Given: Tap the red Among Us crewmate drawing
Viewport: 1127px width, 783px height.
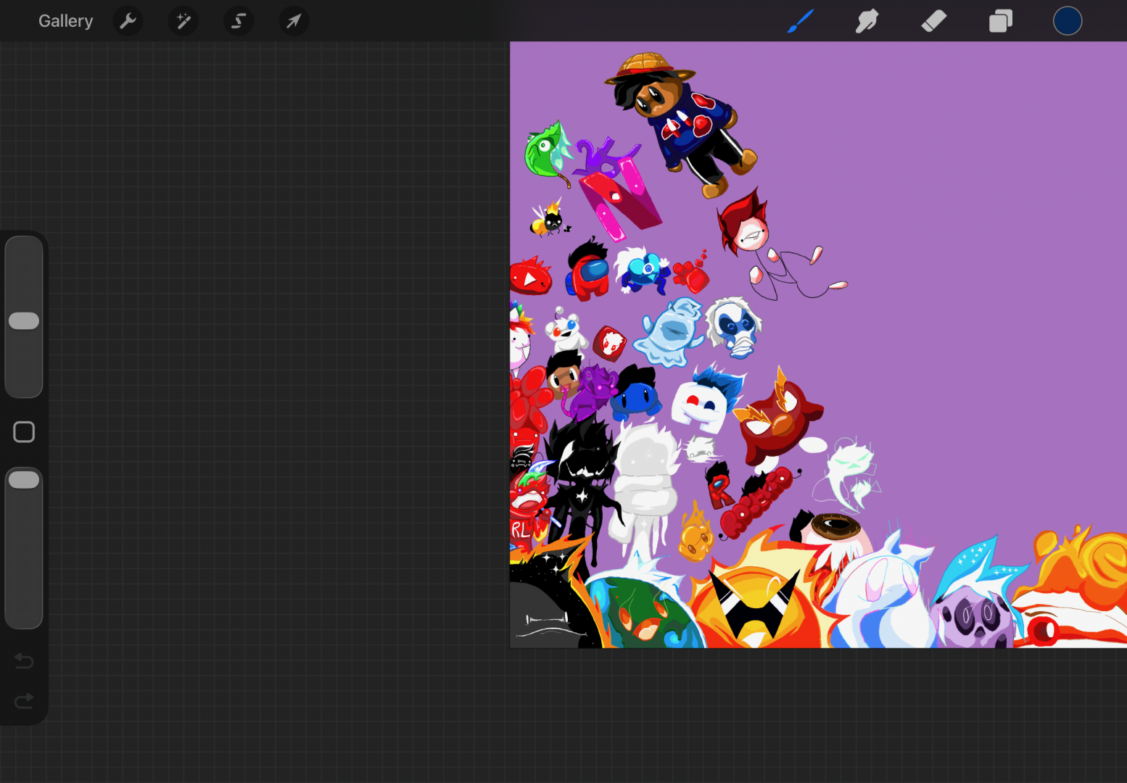Looking at the screenshot, I should pos(589,272).
